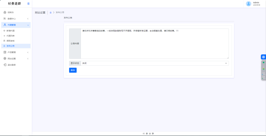The width and height of the screenshot is (266, 136).
Task: Click the home icon in the breadcrumb
Action: point(51,13)
